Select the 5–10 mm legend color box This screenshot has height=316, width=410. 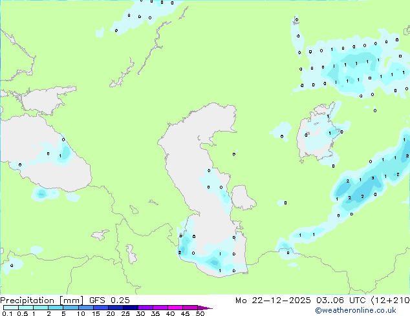pyautogui.click(x=70, y=308)
